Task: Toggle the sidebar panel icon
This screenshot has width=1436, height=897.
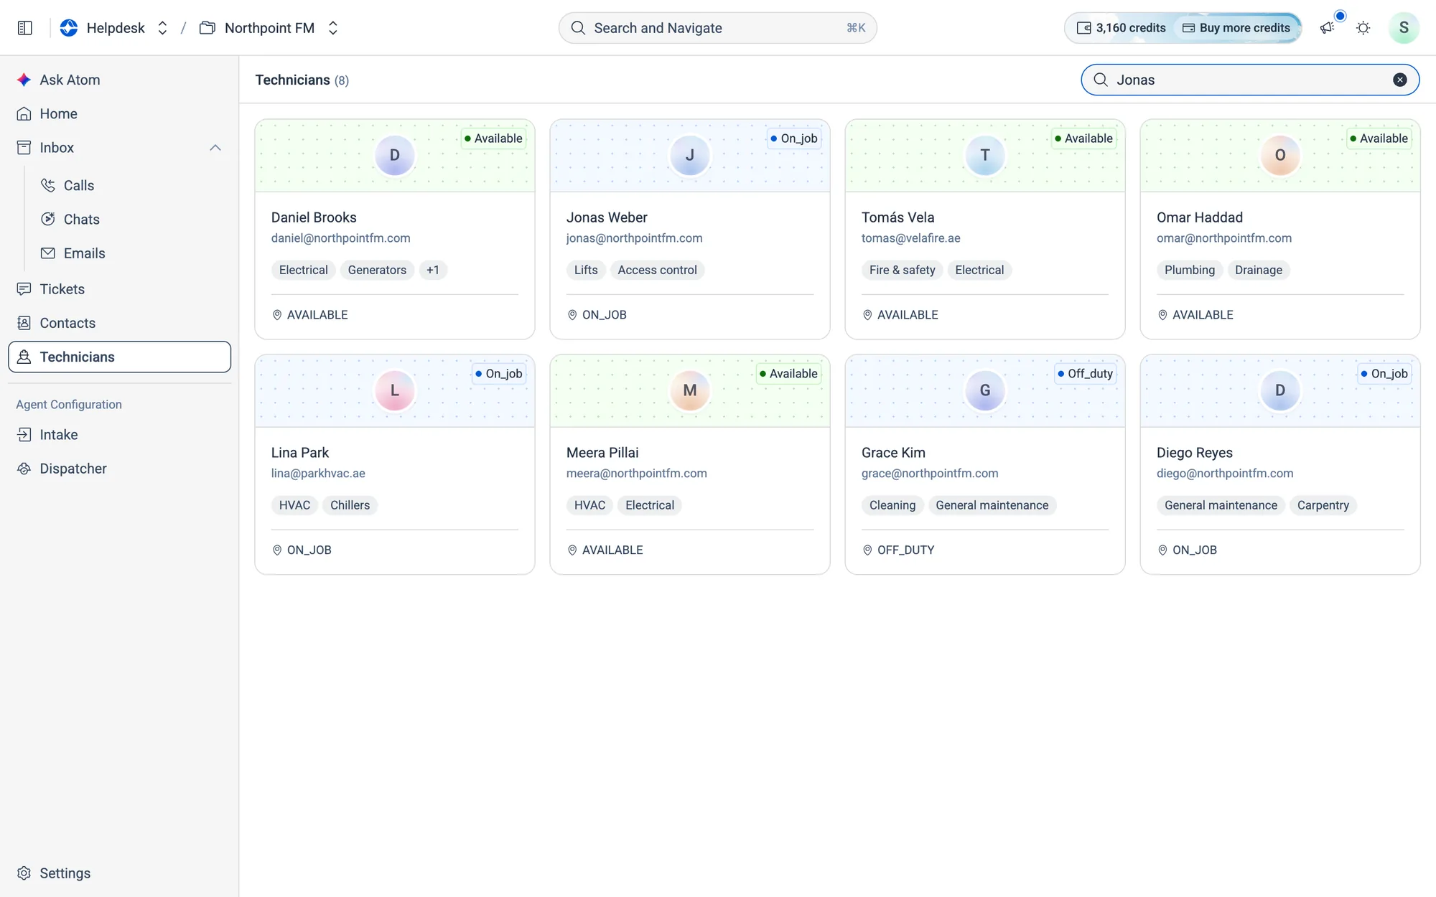Action: [24, 28]
